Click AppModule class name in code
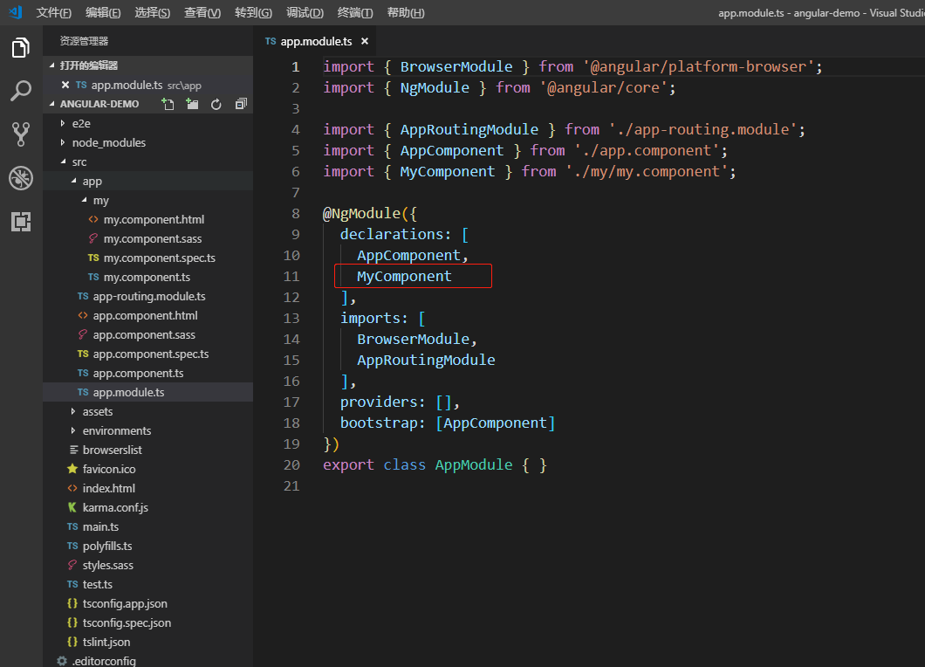This screenshot has width=925, height=667. coord(474,465)
